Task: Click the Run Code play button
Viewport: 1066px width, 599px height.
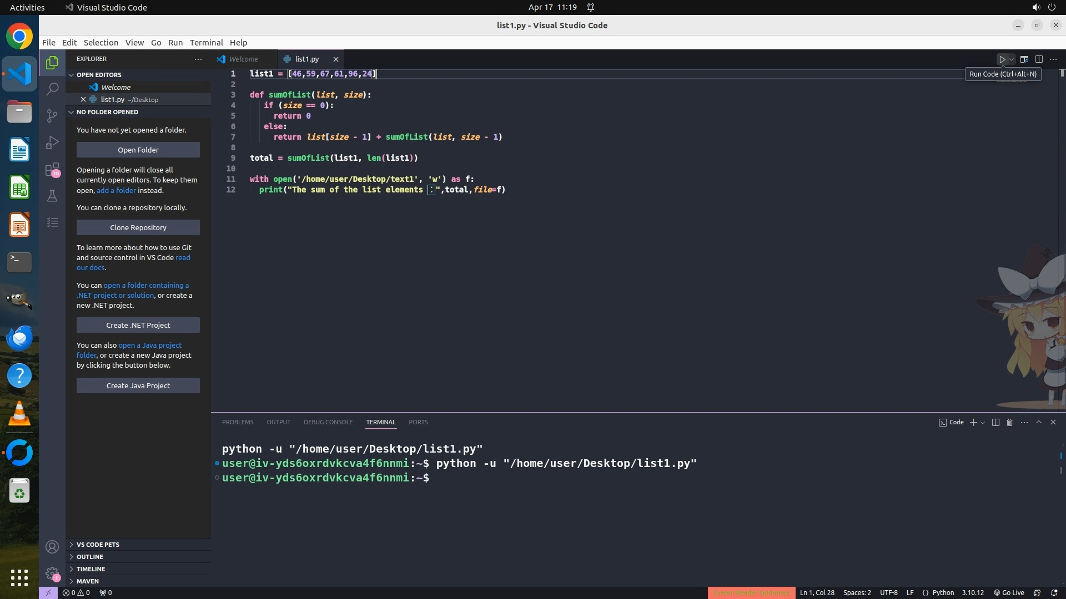Action: pyautogui.click(x=1002, y=59)
